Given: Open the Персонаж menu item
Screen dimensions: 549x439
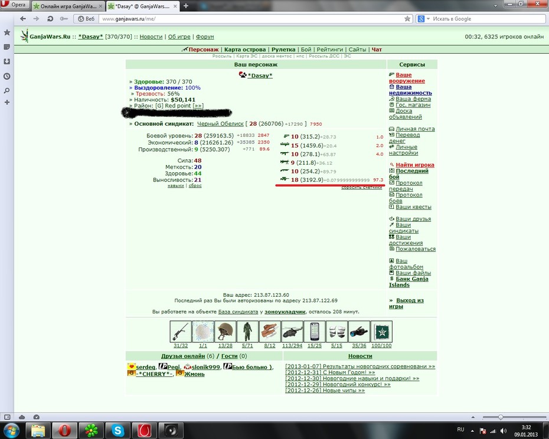Looking at the screenshot, I should (204, 50).
